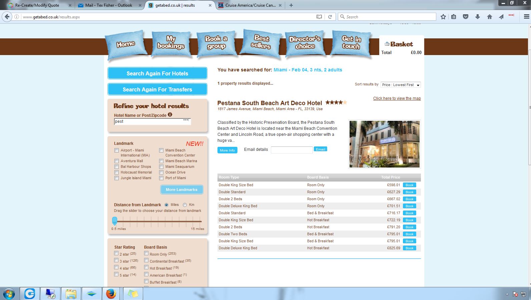The height and width of the screenshot is (300, 531).
Task: Select the Holocaust Memorial checkbox
Action: coord(116,173)
